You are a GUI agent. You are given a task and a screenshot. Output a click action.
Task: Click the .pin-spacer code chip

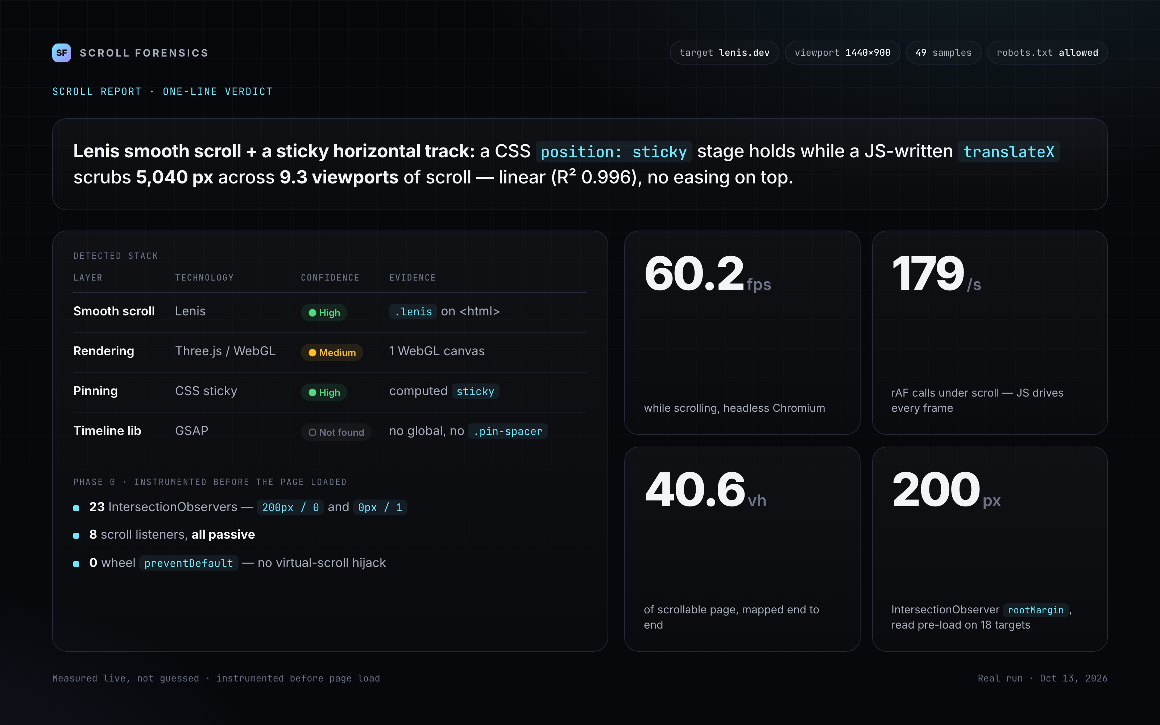508,431
